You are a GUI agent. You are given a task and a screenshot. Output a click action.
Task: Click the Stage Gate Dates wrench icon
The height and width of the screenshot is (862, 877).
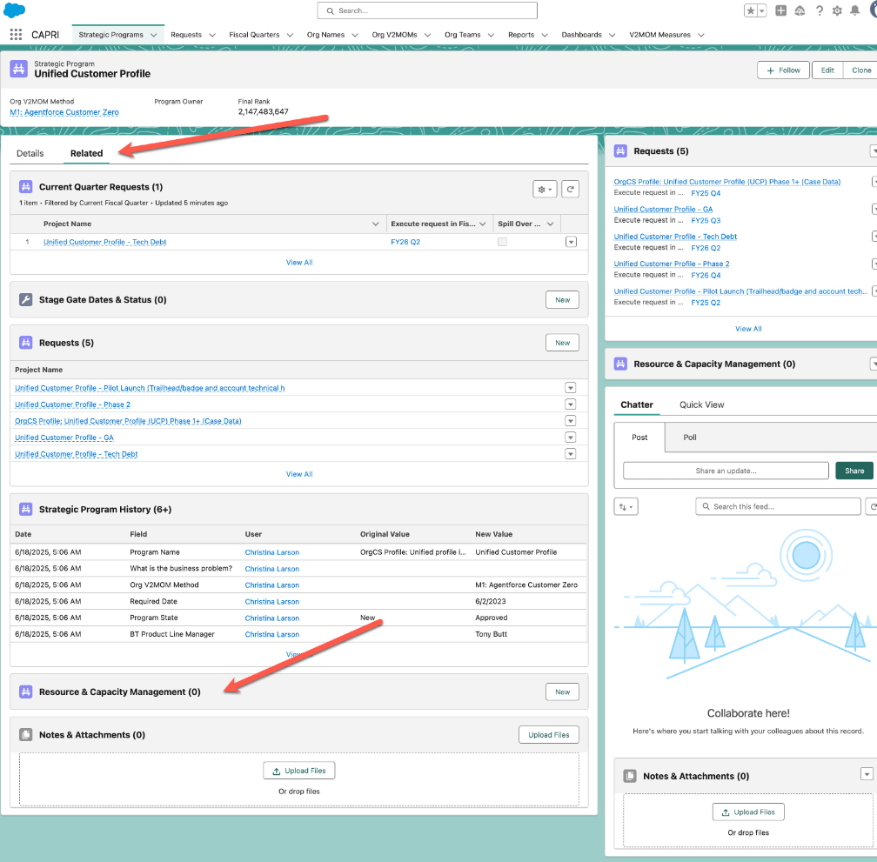[26, 299]
